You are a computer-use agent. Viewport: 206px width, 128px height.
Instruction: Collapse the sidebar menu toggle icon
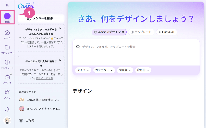coord(7,5)
